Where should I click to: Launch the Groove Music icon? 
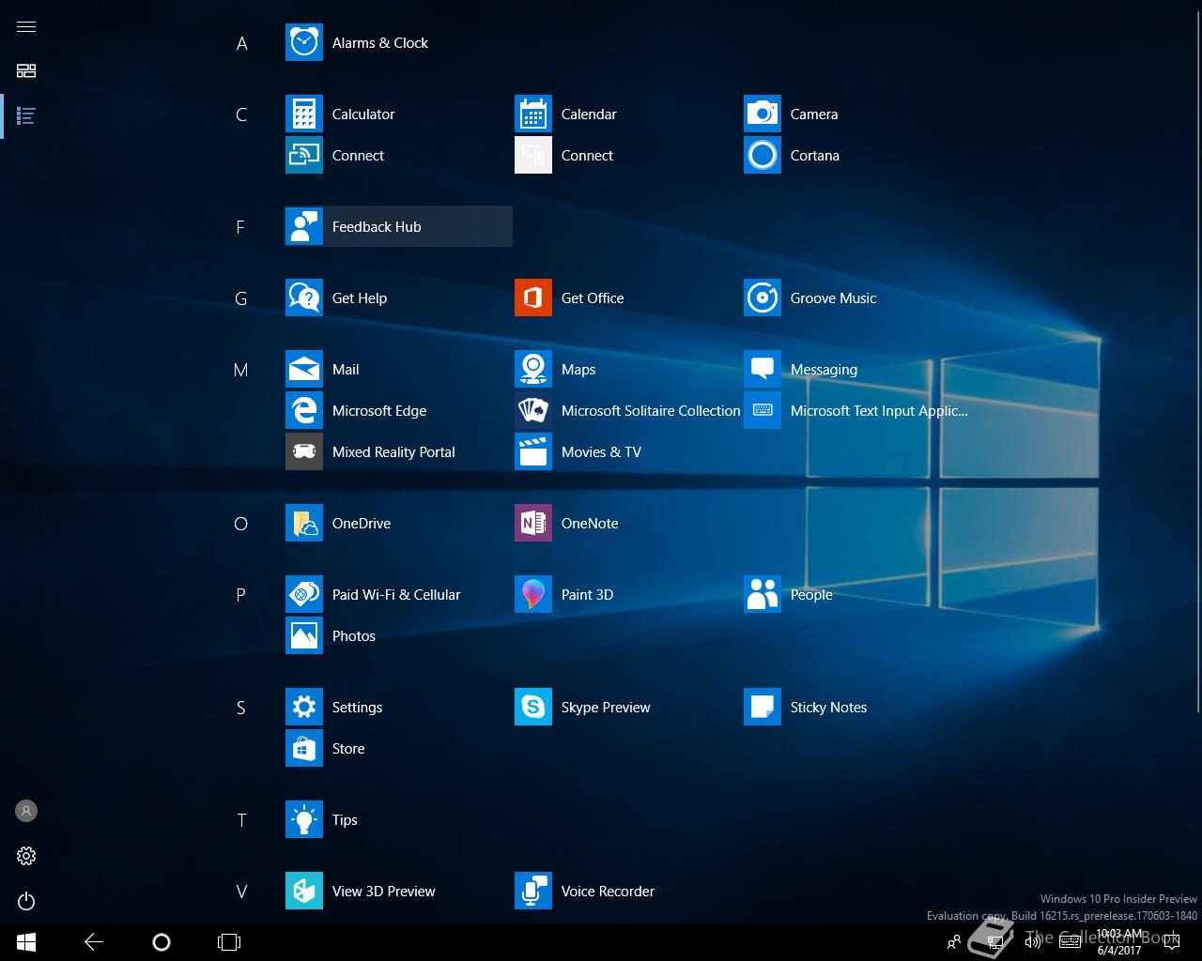[x=763, y=298]
